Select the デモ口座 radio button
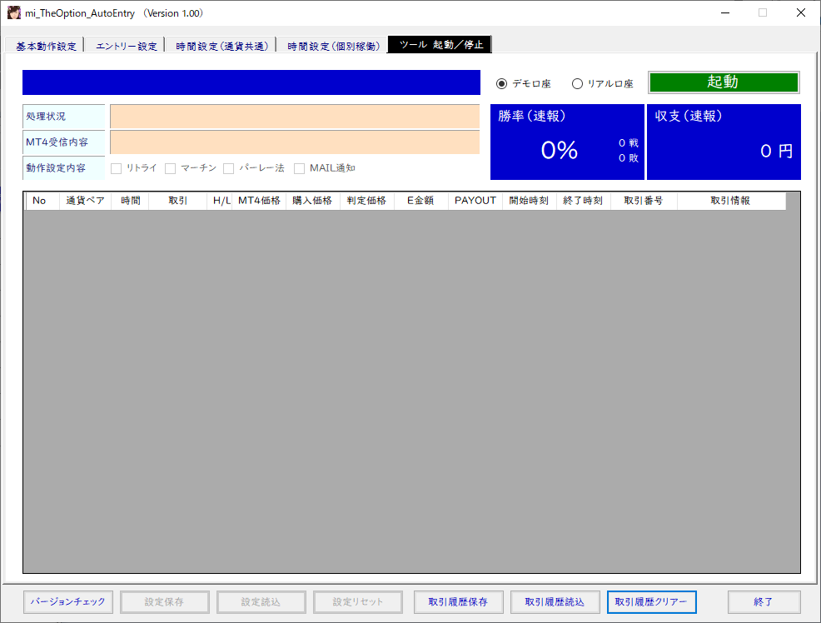 tap(501, 83)
